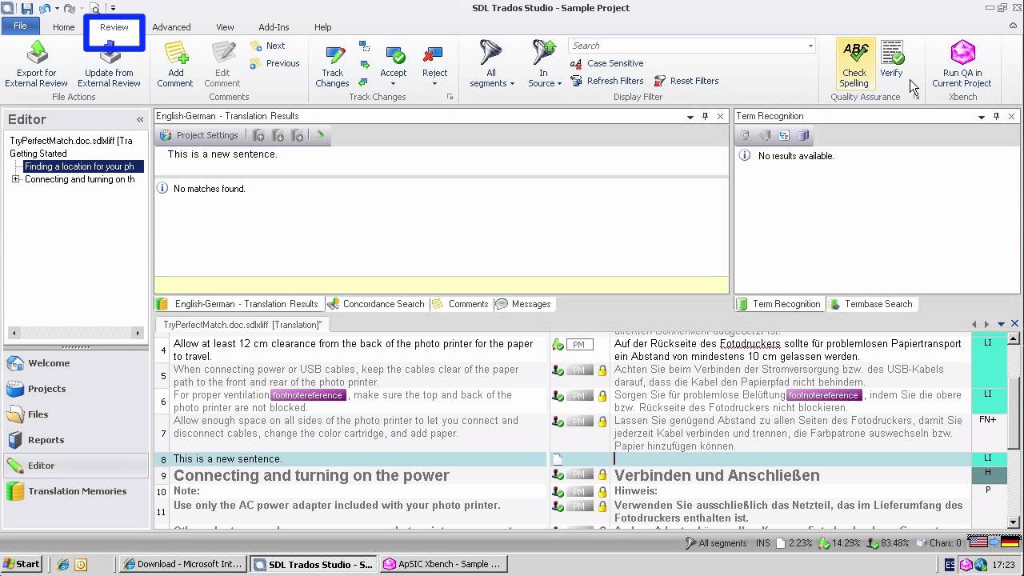Open Track Changes group dialog launcher

(x=450, y=97)
